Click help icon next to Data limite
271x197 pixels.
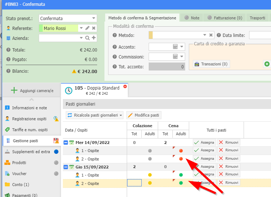219,35
